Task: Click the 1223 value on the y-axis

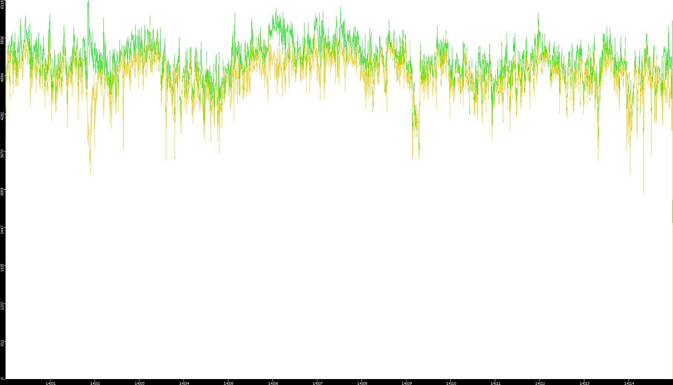Action: (x=2, y=305)
